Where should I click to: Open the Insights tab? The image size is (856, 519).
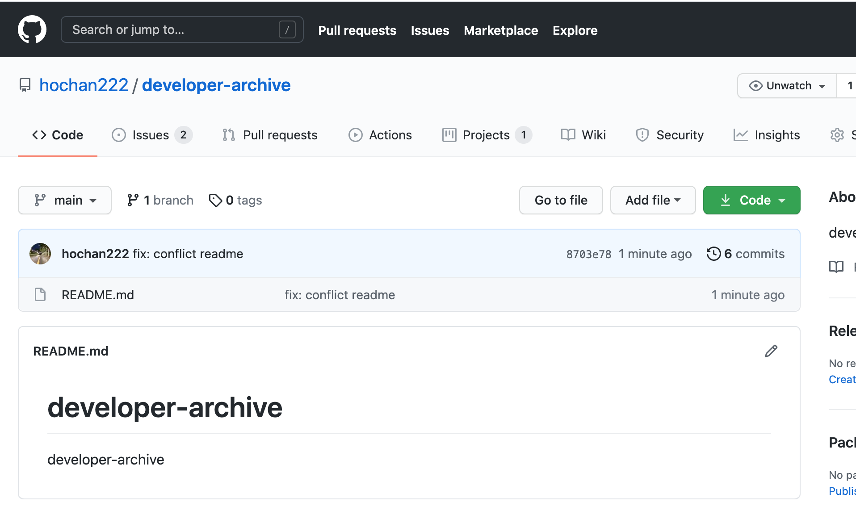click(x=767, y=135)
